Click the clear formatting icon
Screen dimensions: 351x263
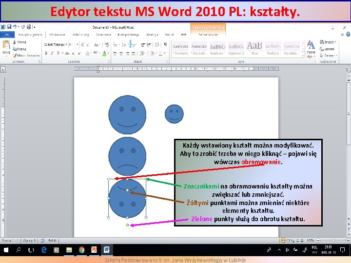107,44
